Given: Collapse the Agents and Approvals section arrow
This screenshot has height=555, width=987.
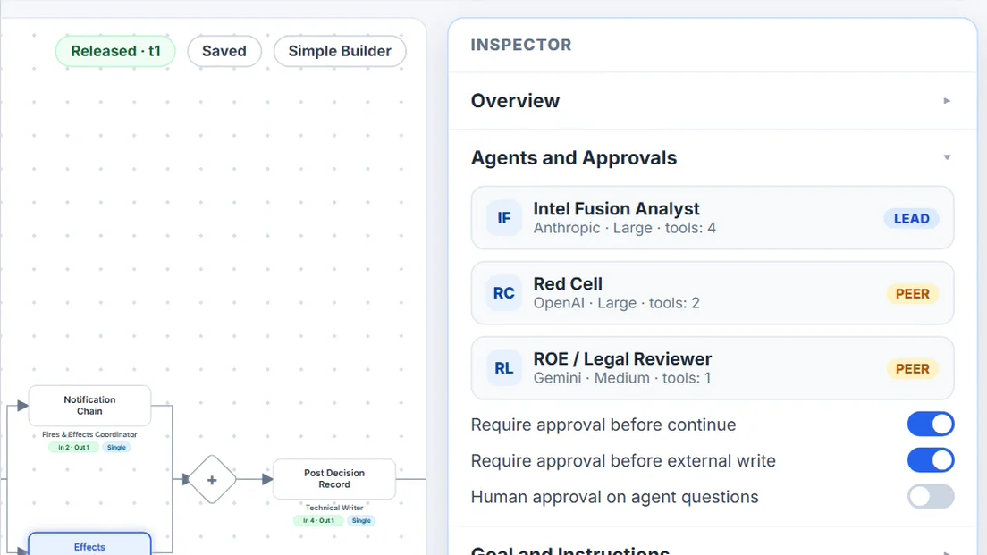Looking at the screenshot, I should click(x=947, y=157).
